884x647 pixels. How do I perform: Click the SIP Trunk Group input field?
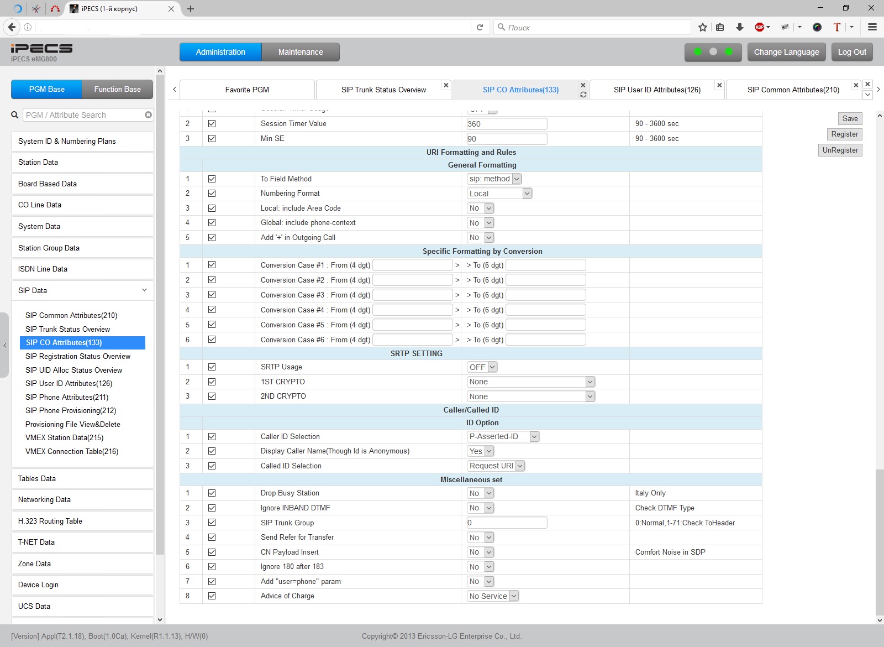click(x=507, y=523)
